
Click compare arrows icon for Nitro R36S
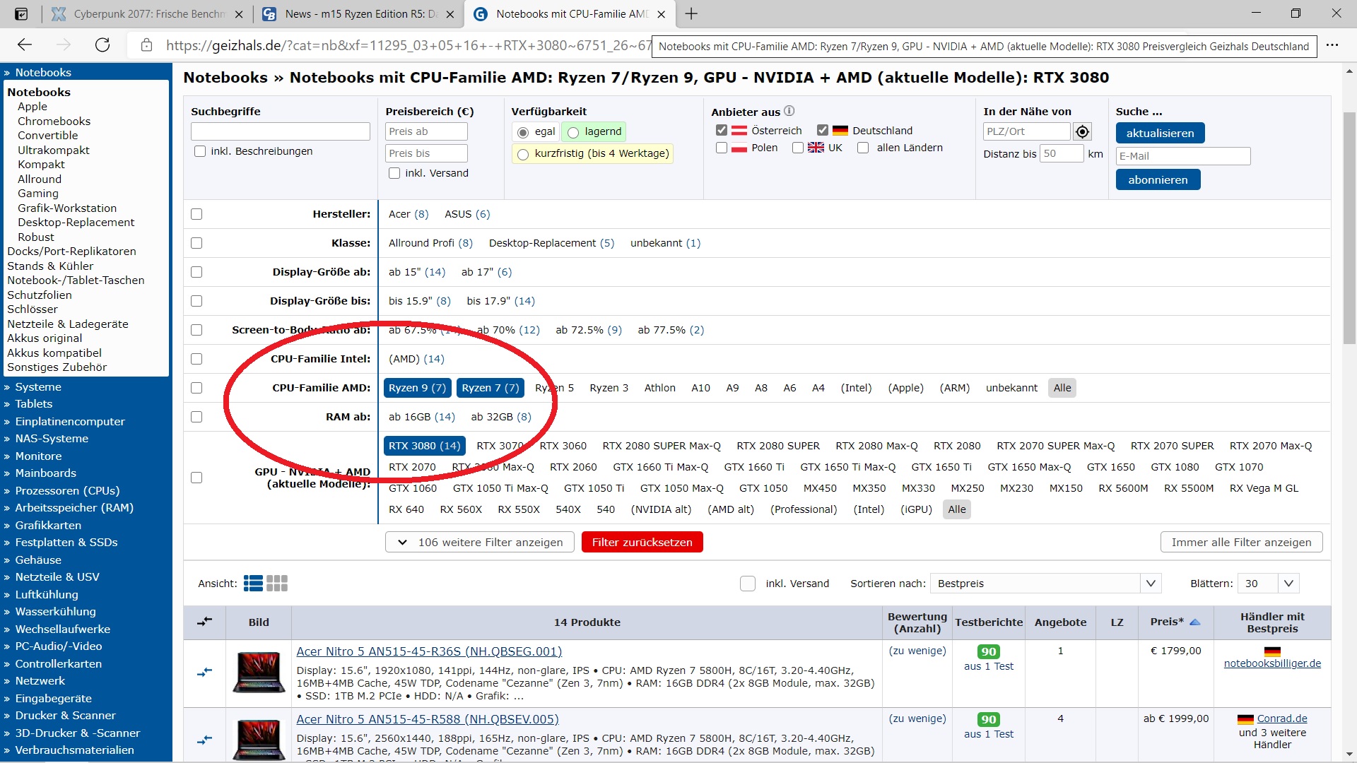point(204,672)
